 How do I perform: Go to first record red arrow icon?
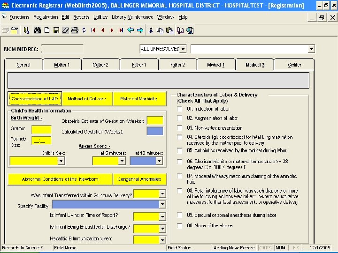click(x=93, y=30)
